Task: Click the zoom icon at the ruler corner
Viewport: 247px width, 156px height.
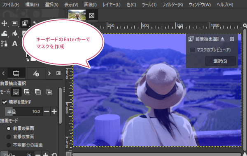Action: pos(245,26)
